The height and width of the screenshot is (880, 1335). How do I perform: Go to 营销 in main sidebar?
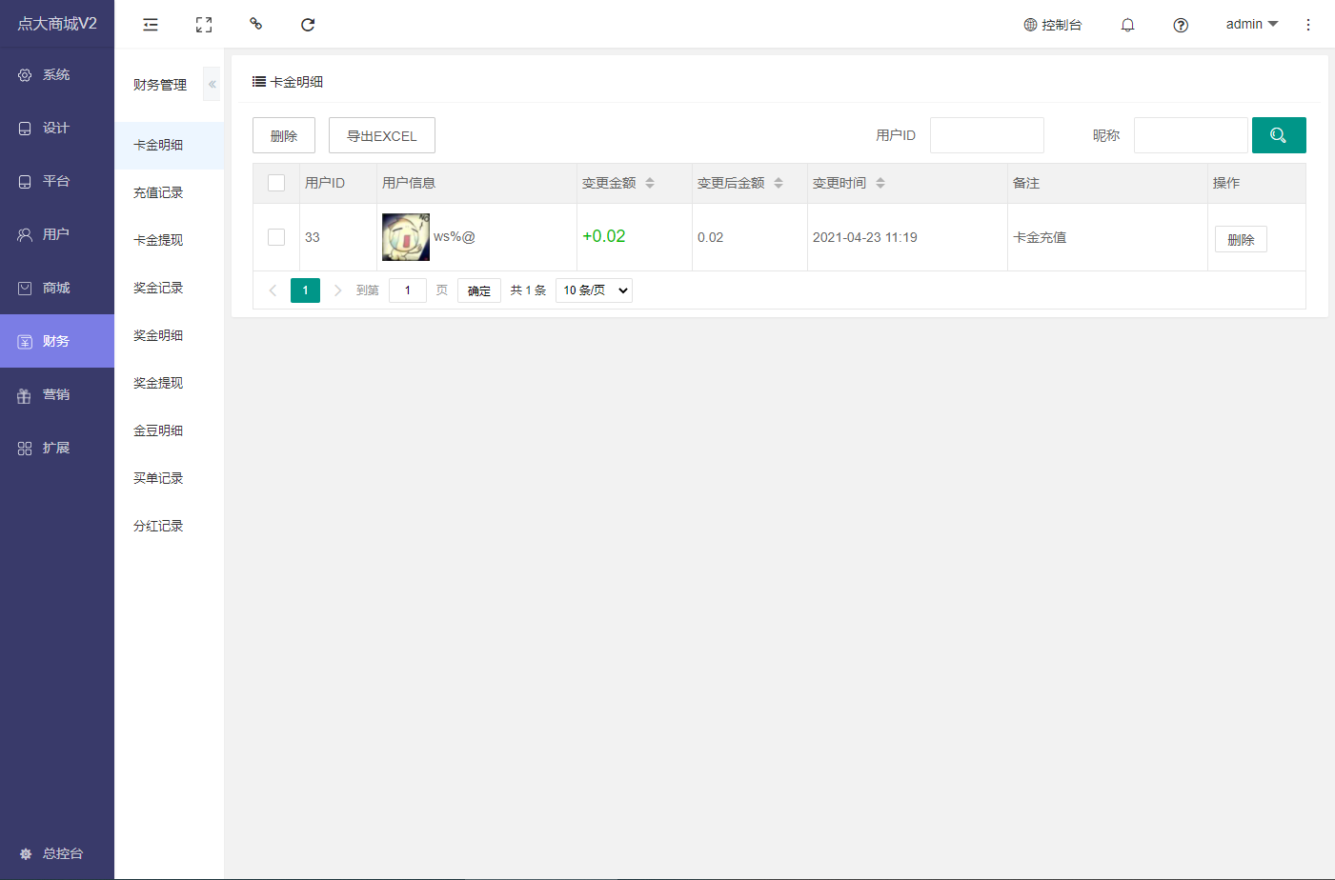point(56,394)
